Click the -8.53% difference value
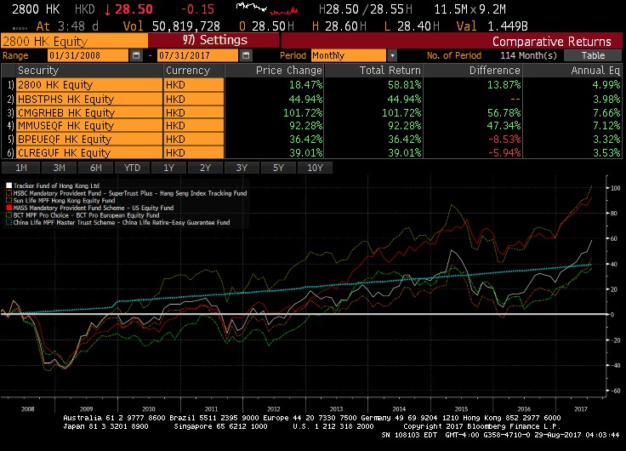 coord(504,139)
